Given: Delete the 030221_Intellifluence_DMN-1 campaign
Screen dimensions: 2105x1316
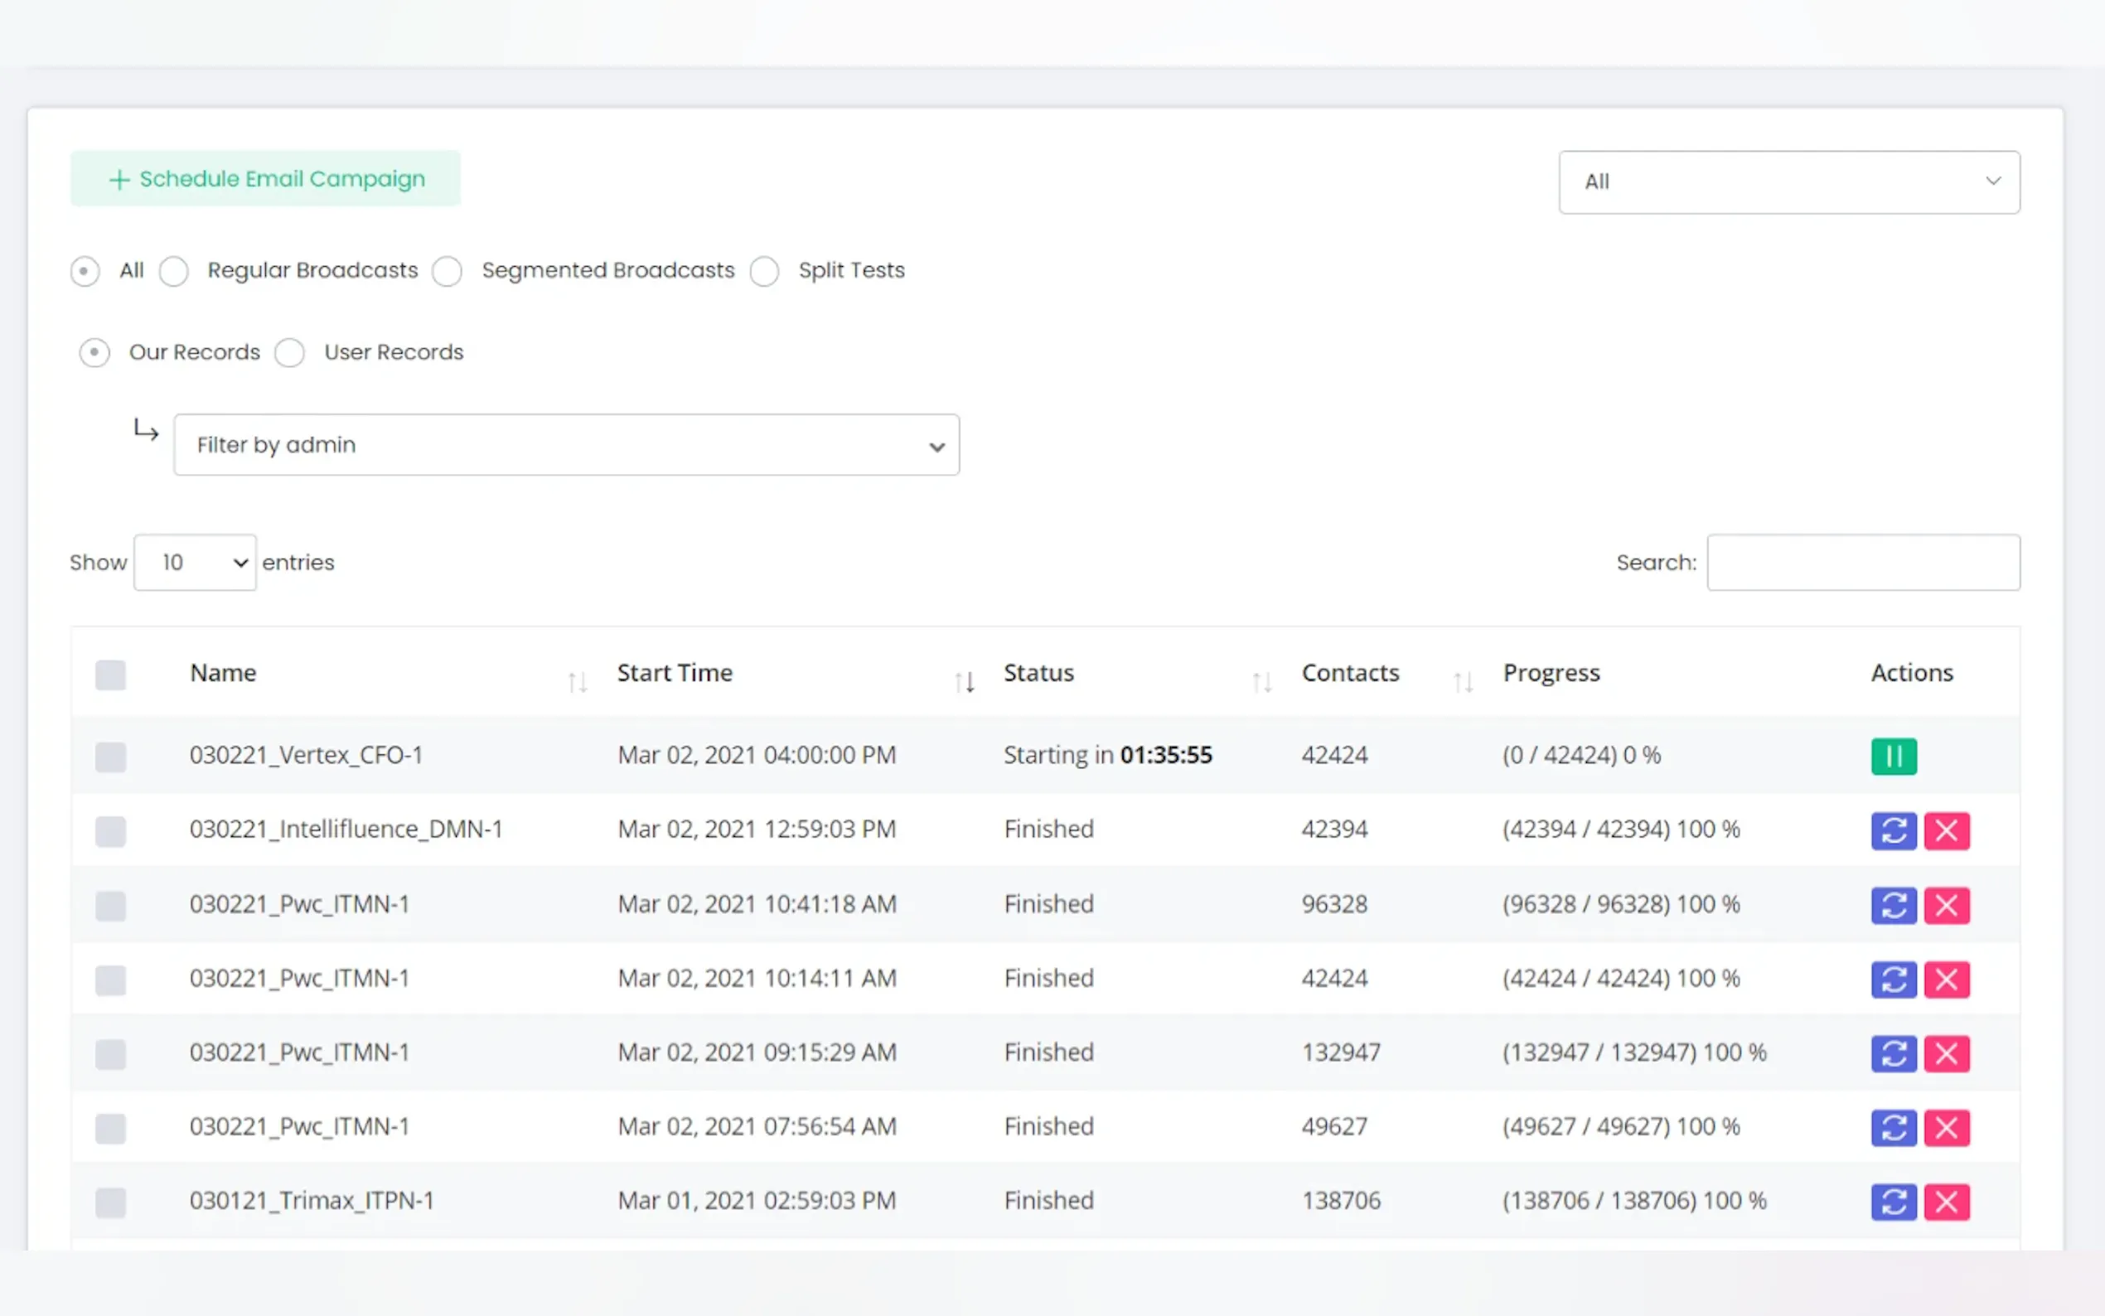Looking at the screenshot, I should coord(1946,830).
